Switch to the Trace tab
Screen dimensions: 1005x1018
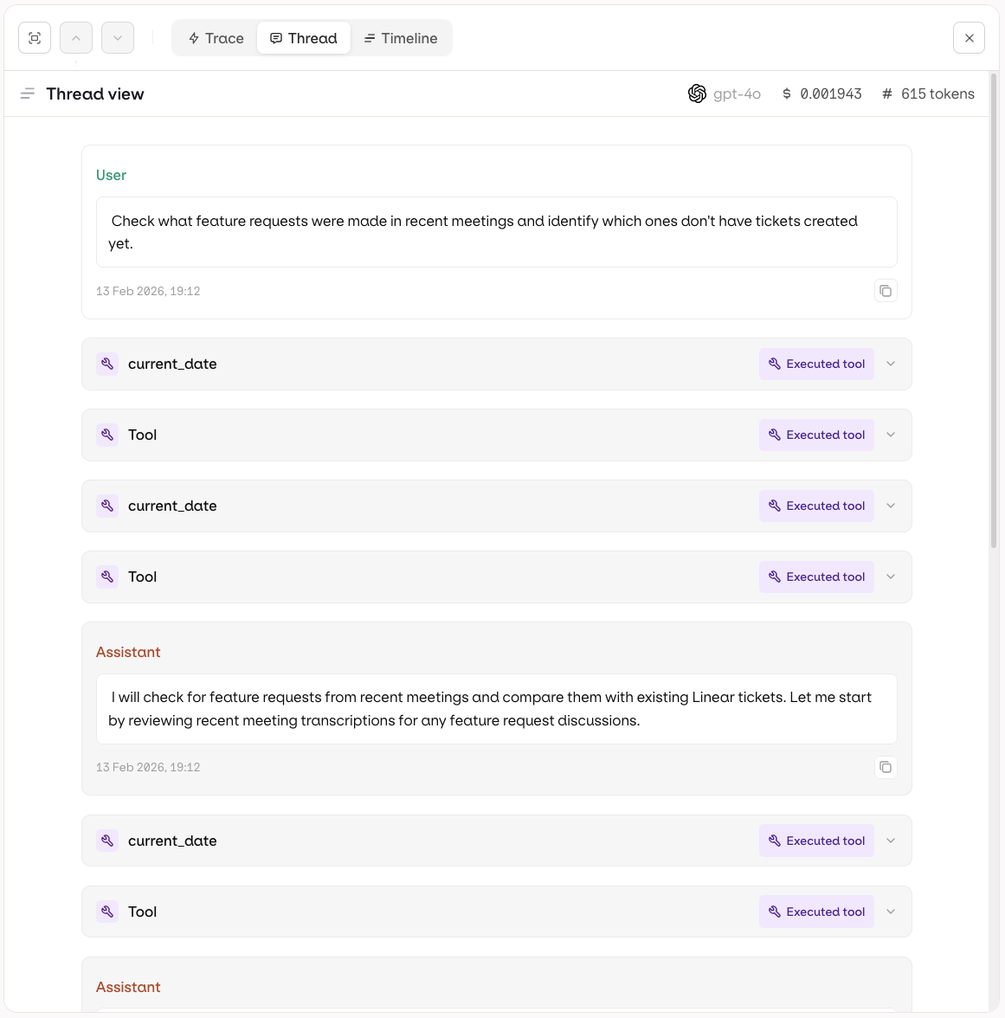tap(216, 38)
